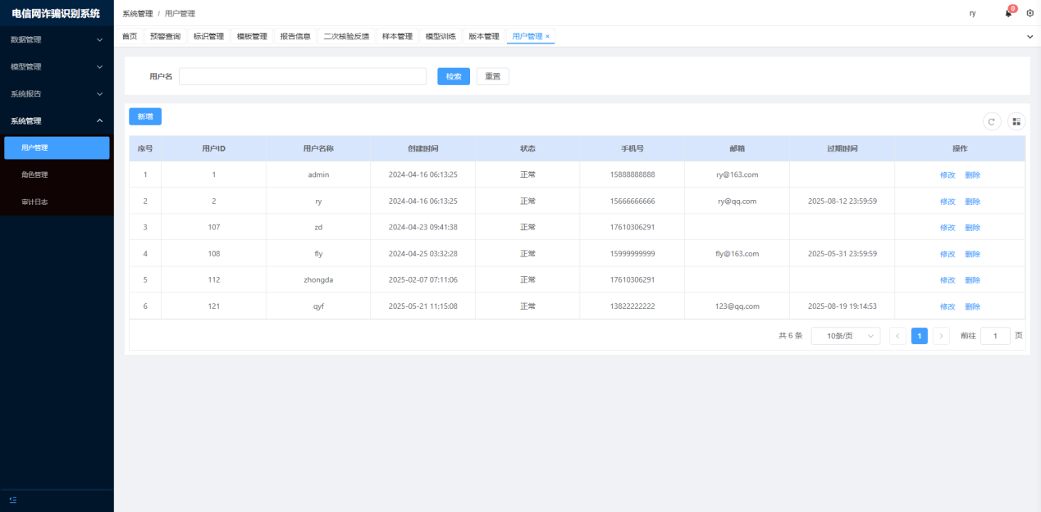Image resolution: width=1041 pixels, height=512 pixels.
Task: Switch to the 预警查询 tab
Action: pos(165,37)
